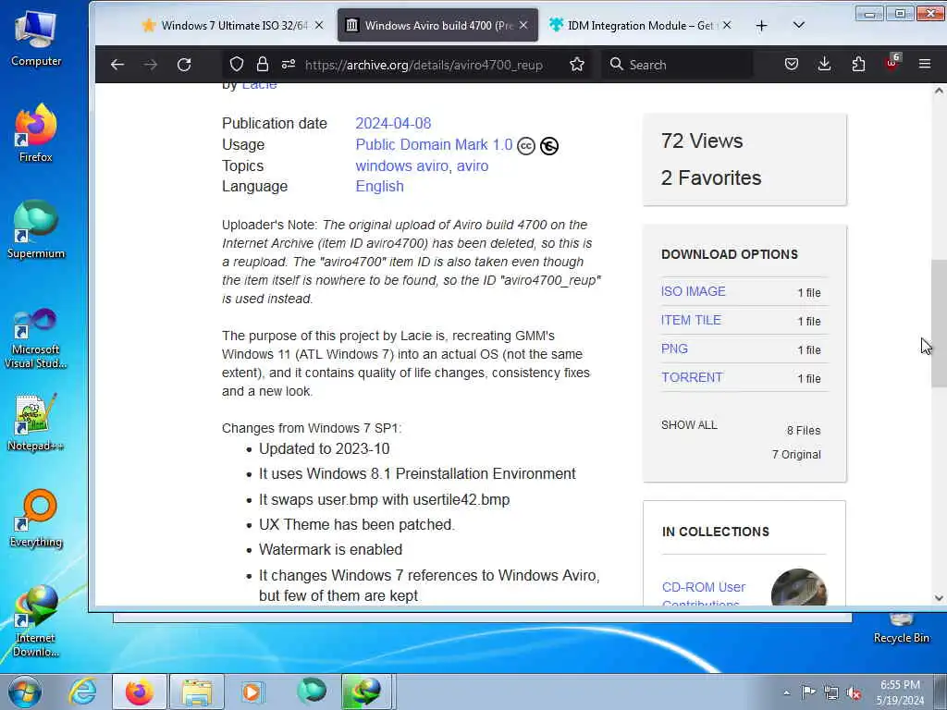Open Windows Media Player from taskbar
This screenshot has width=947, height=710.
coord(252,692)
